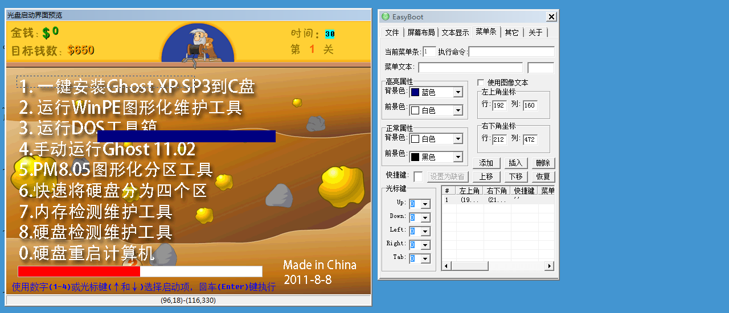Click the black normal foreground color swatch
The height and width of the screenshot is (313, 729).
415,157
